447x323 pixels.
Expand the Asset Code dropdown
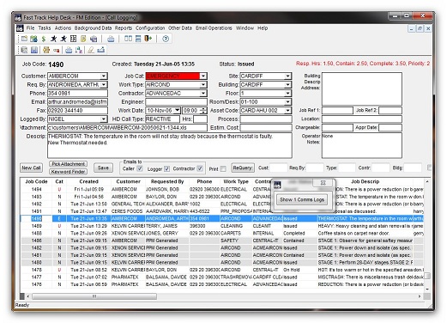(287, 110)
